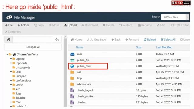Go Up One Level

(97, 40)
